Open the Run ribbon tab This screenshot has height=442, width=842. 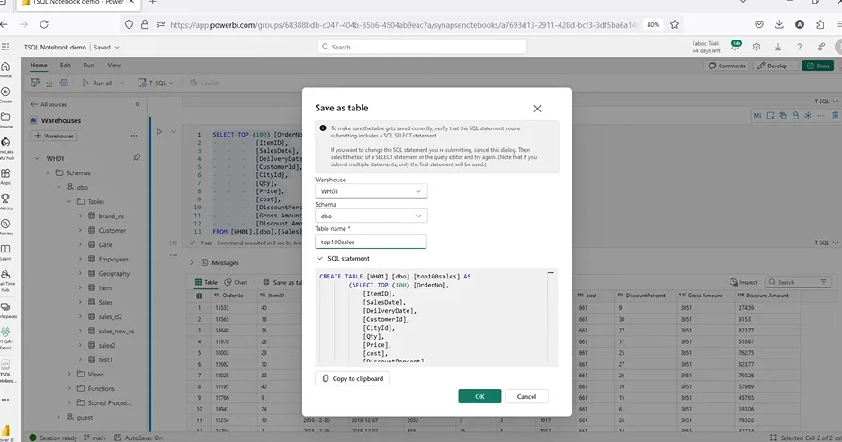pos(88,65)
